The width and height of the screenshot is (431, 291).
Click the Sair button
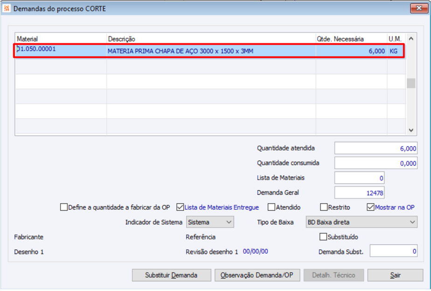395,275
